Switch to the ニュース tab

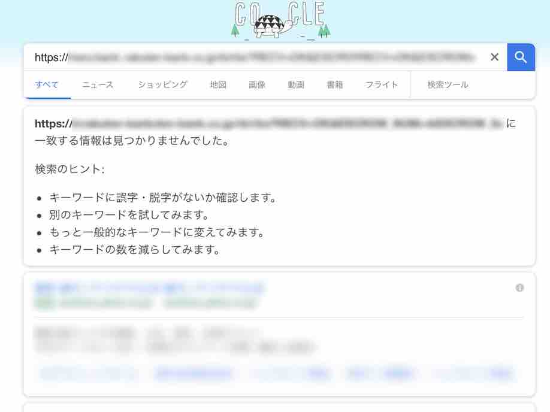98,84
